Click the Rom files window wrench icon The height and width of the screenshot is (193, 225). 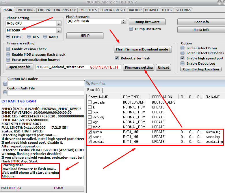click(88, 83)
